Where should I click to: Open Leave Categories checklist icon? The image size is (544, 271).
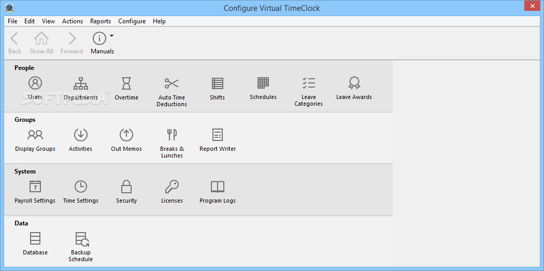click(x=308, y=83)
